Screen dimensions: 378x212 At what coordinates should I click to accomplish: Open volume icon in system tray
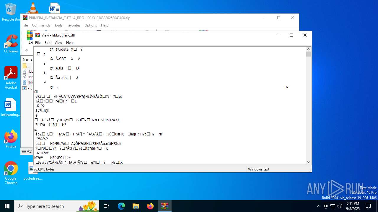pyautogui.click(x=340, y=206)
